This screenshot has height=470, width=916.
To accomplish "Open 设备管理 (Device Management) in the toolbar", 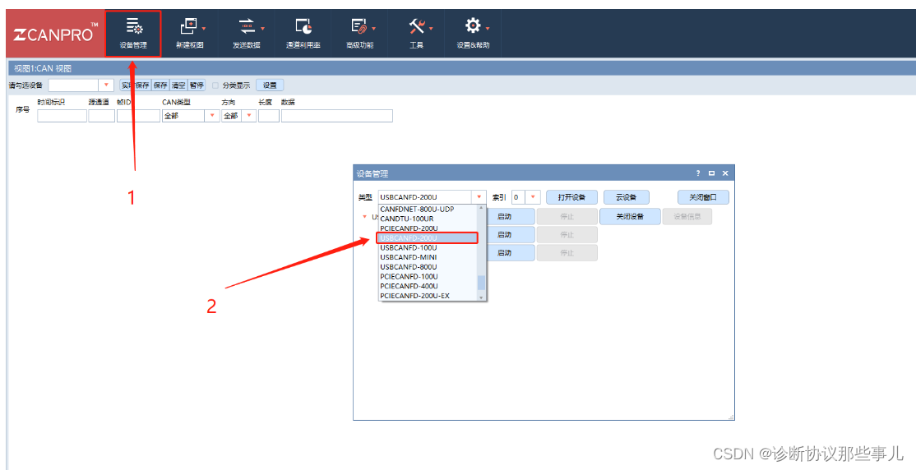I will click(x=133, y=34).
